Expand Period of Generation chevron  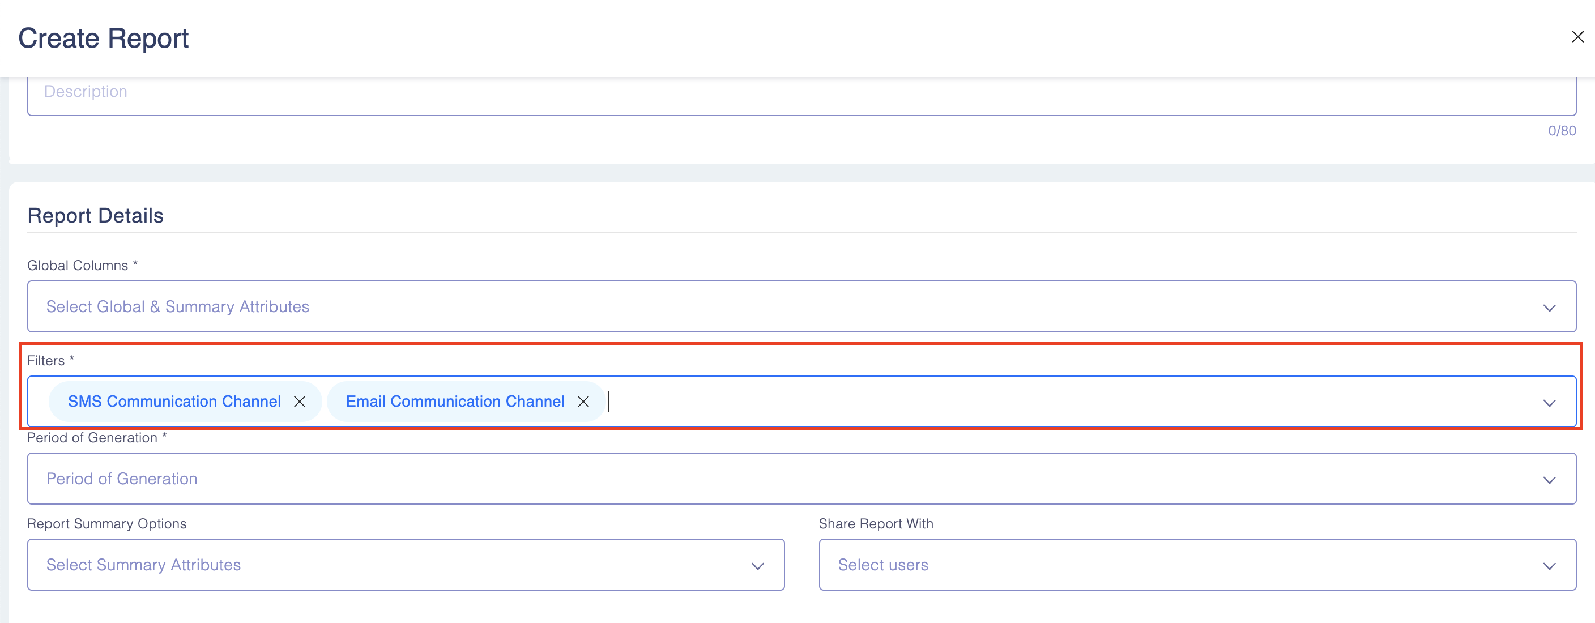coord(1549,480)
